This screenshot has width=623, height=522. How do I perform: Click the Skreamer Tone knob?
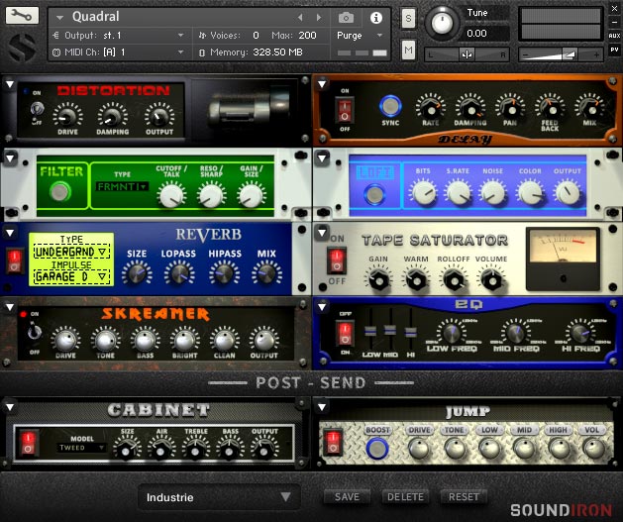105,340
